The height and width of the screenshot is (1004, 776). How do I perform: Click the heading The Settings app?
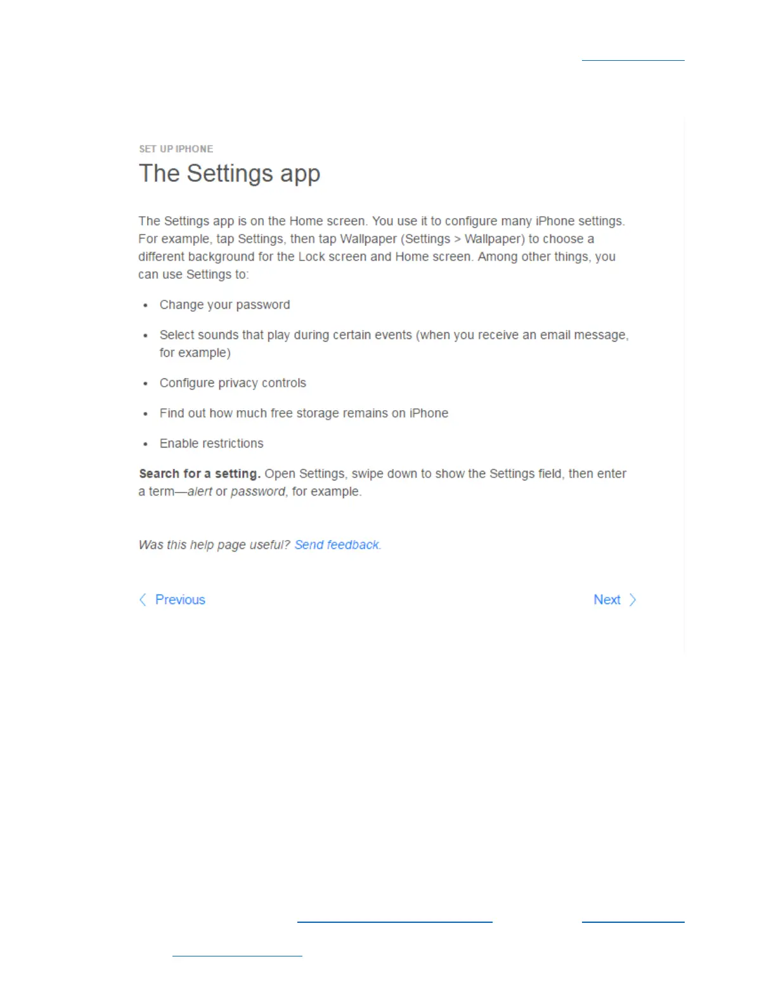(x=230, y=173)
